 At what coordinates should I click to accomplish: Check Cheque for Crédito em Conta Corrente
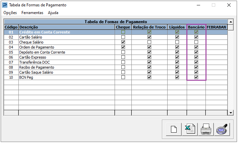pyautogui.click(x=123, y=32)
